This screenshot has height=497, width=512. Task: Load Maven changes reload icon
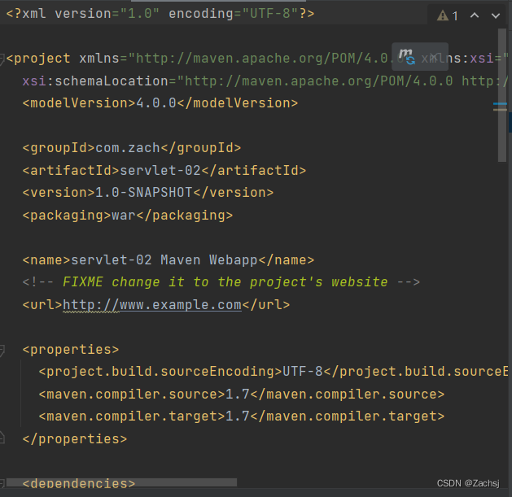407,56
